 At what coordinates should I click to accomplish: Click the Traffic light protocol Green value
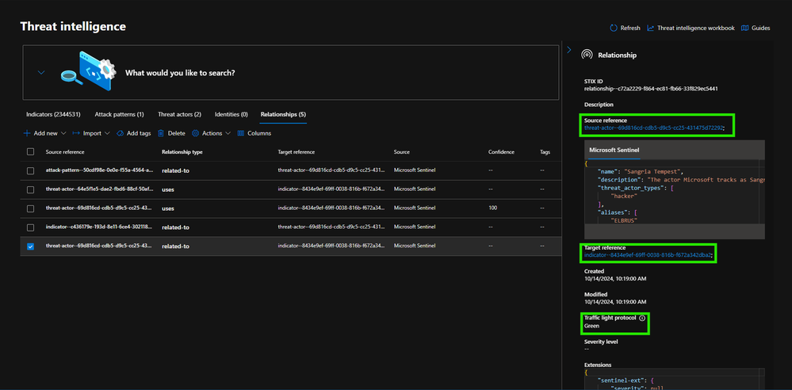(591, 326)
